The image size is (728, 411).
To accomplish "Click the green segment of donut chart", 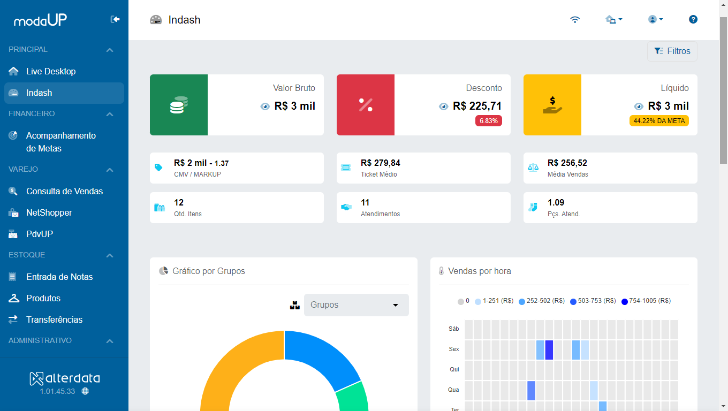I will (353, 397).
